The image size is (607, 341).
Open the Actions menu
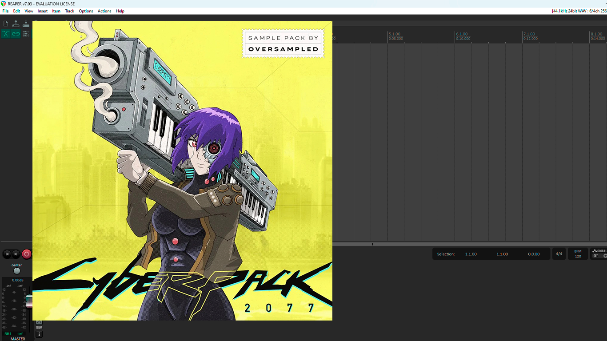coord(104,11)
